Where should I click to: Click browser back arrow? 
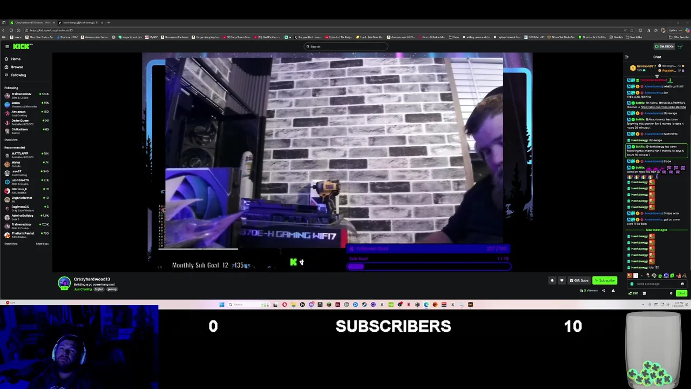4,30
